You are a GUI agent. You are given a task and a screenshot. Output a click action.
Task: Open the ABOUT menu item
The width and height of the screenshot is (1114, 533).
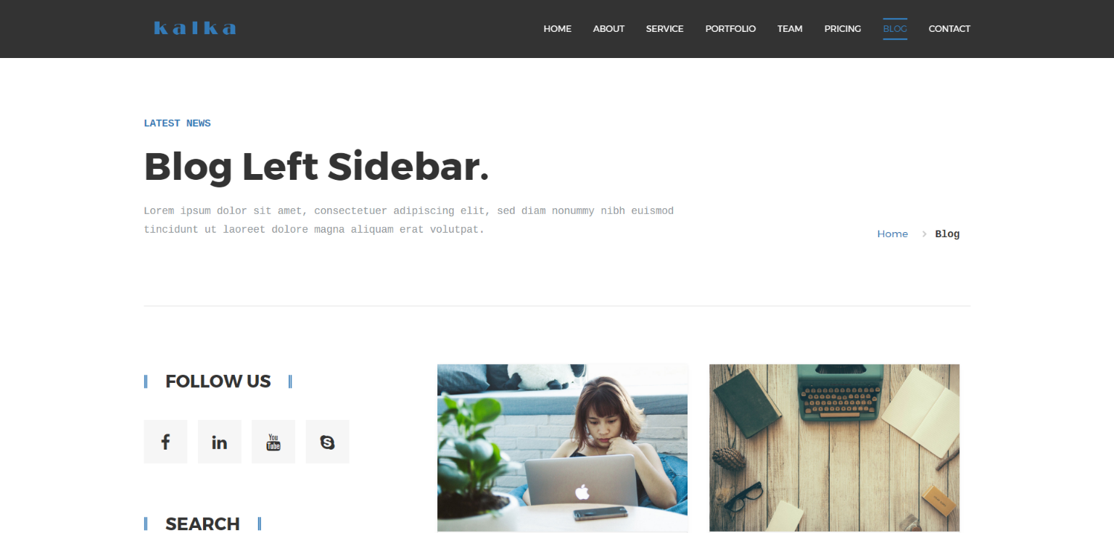608,29
